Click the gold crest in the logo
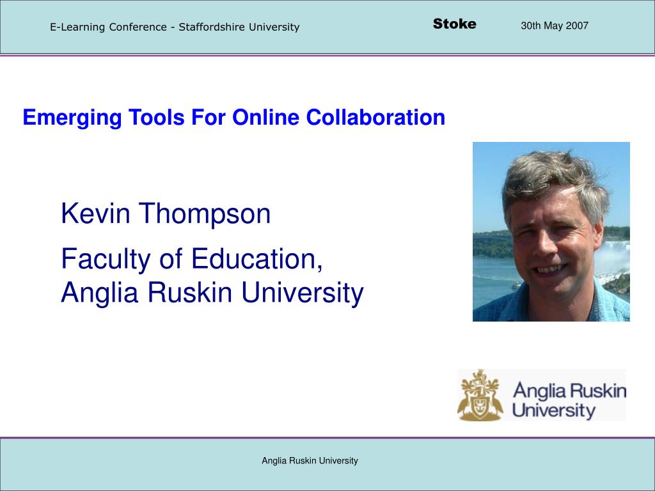655x491 pixels. pos(480,395)
